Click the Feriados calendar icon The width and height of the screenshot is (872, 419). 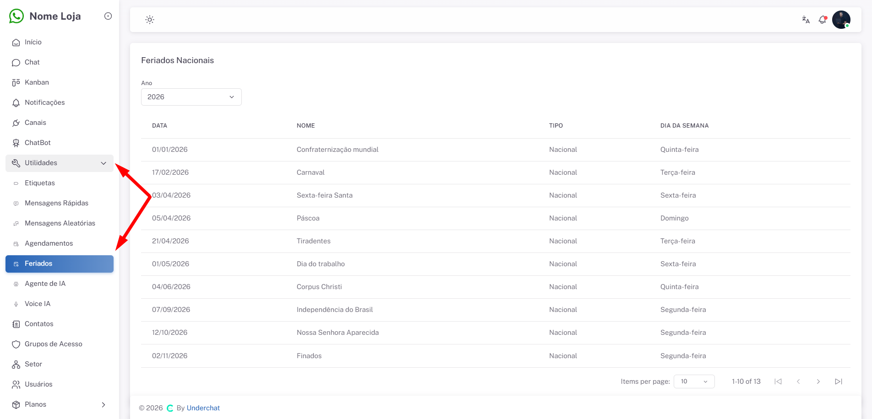(16, 264)
